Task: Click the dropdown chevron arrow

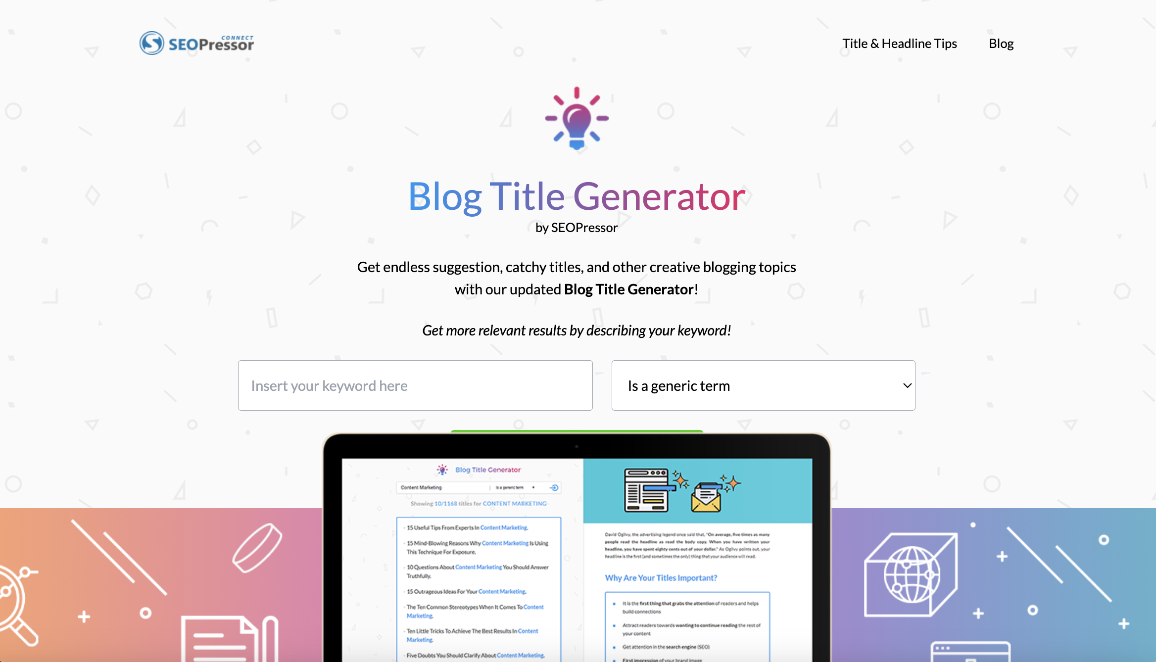Action: click(906, 386)
